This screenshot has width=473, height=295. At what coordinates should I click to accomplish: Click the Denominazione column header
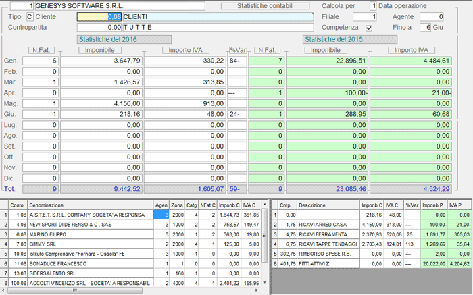tap(91, 205)
